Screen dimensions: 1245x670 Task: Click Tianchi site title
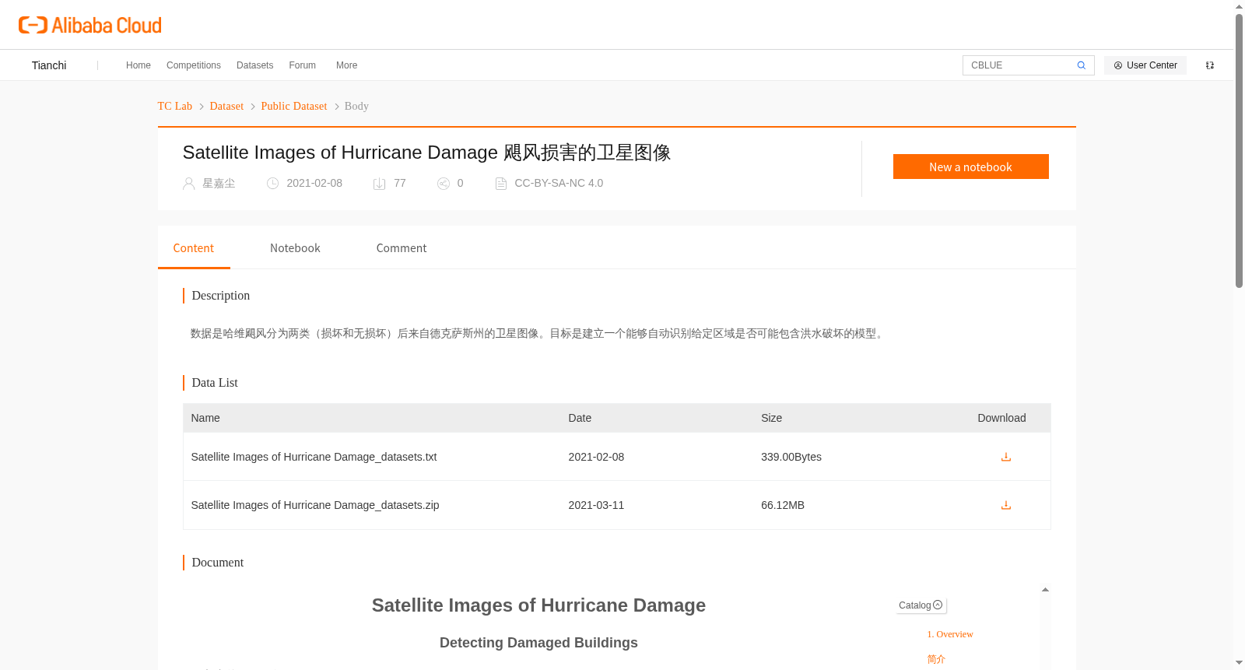tap(49, 65)
